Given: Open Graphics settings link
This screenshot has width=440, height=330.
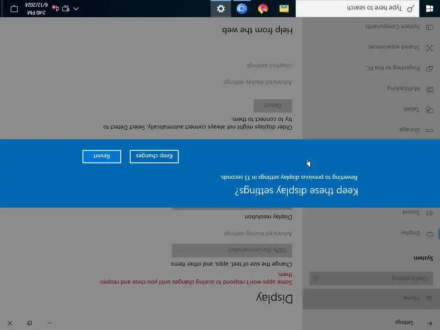Looking at the screenshot, I should pyautogui.click(x=269, y=65).
